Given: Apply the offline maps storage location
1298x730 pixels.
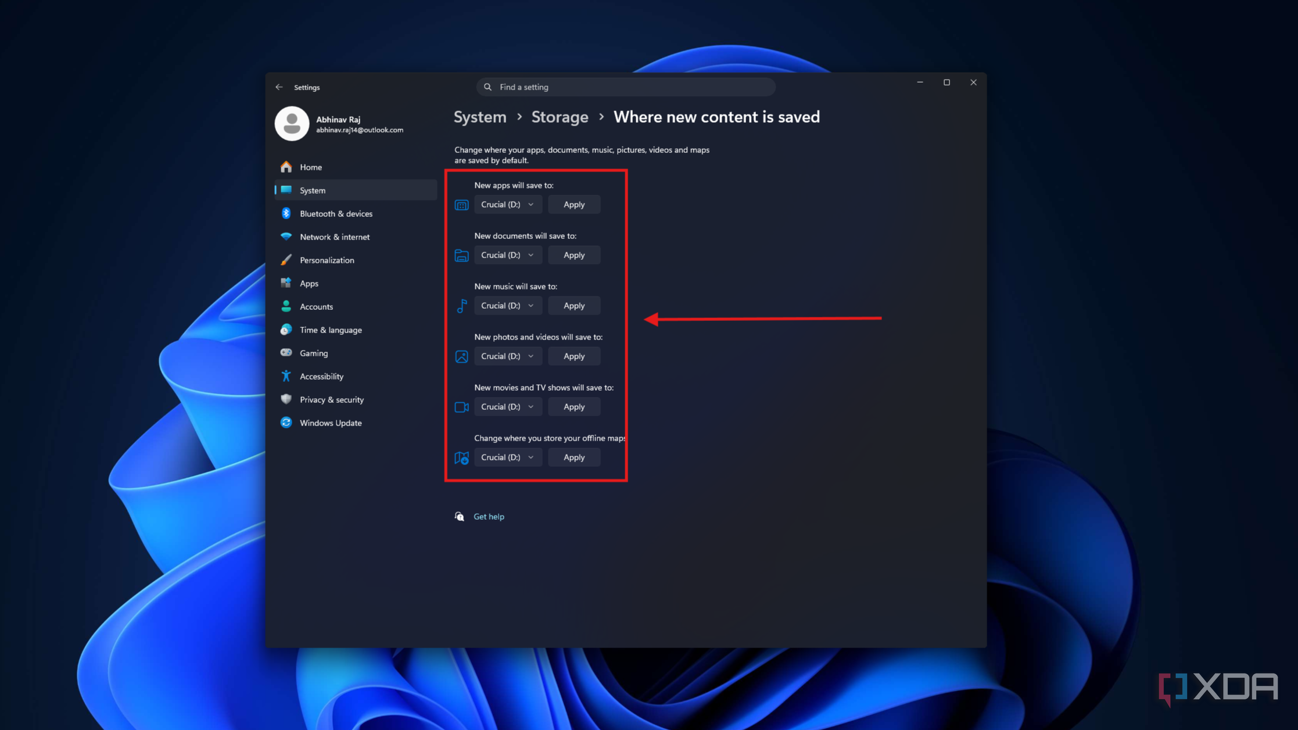Looking at the screenshot, I should pyautogui.click(x=574, y=457).
